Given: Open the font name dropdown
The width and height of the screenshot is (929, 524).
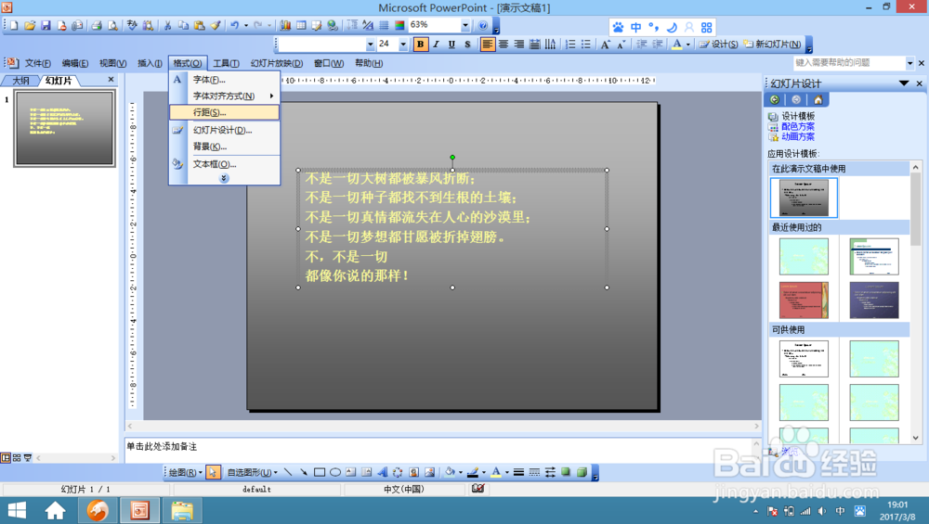Looking at the screenshot, I should click(x=371, y=45).
